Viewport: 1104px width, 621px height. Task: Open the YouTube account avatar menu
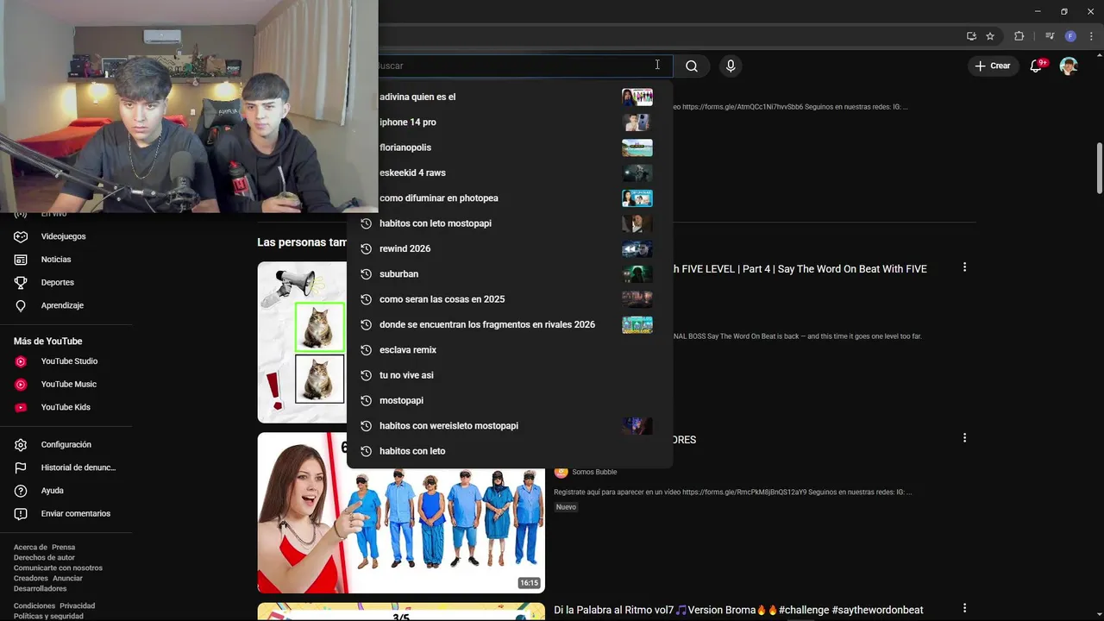point(1069,66)
